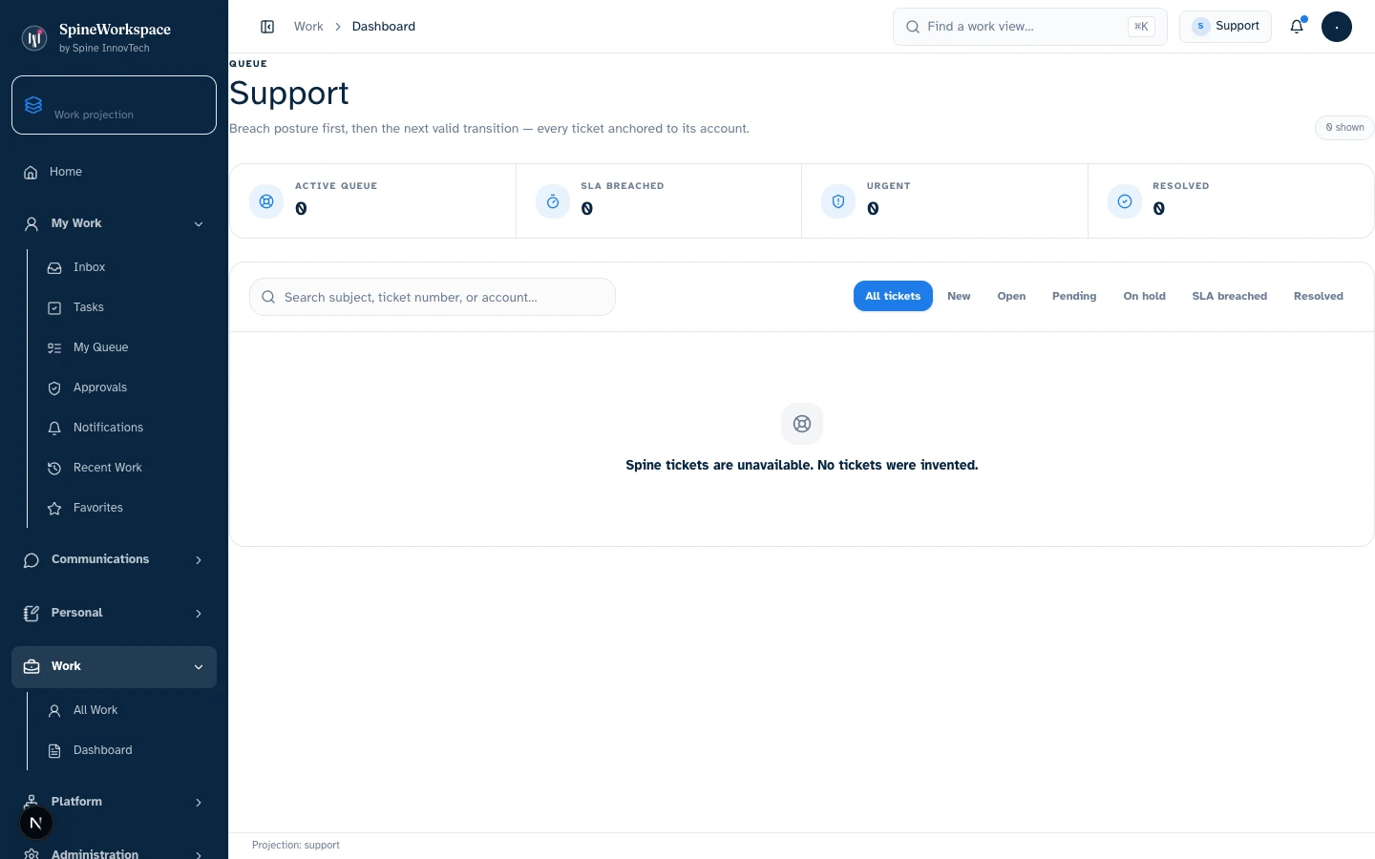Click the Urgent shield icon

coord(838,201)
